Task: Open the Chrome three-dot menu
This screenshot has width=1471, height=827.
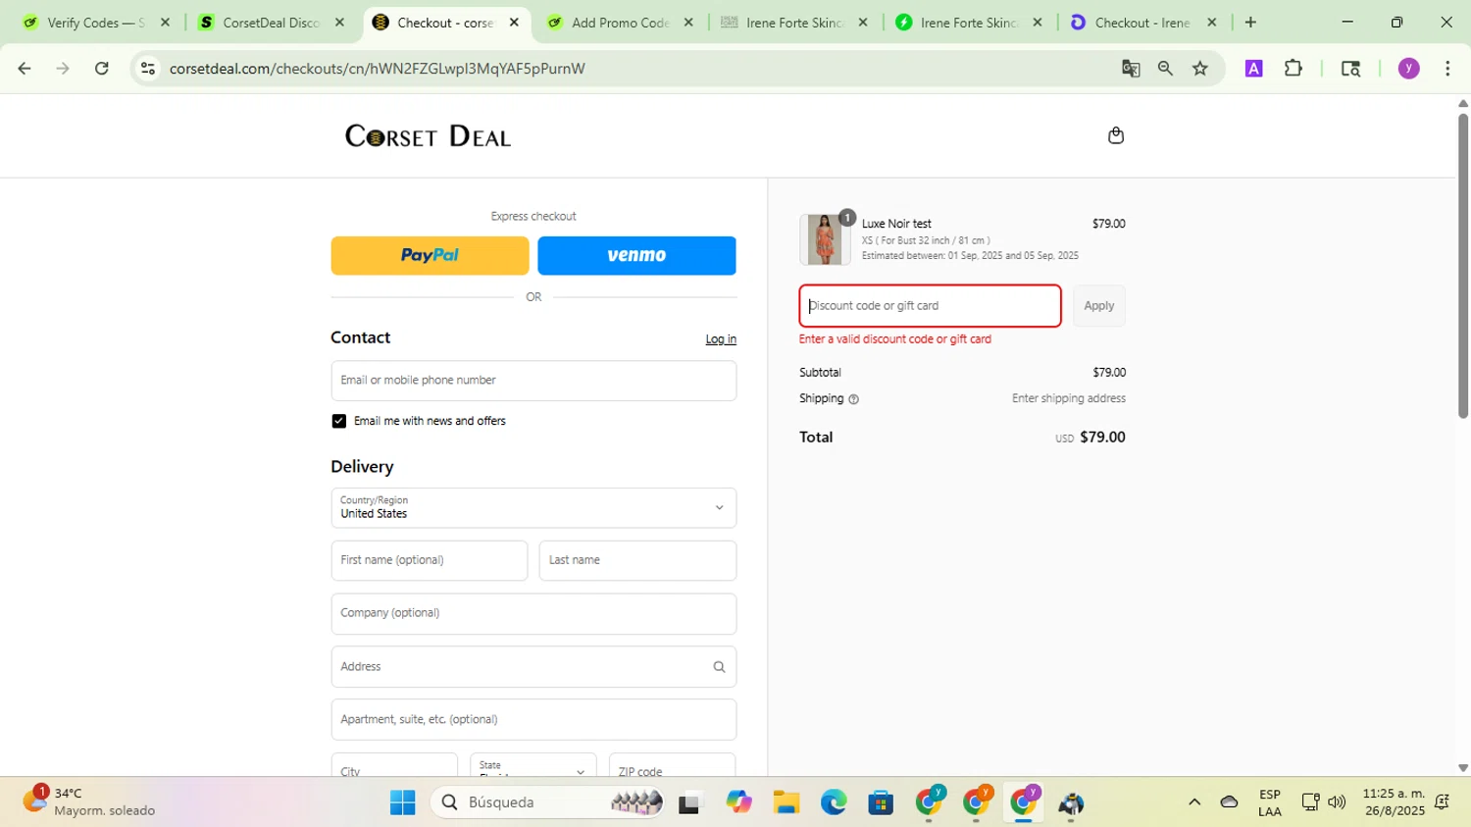Action: (x=1447, y=69)
